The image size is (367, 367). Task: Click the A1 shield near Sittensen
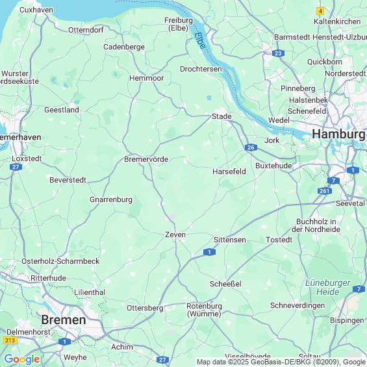click(209, 252)
